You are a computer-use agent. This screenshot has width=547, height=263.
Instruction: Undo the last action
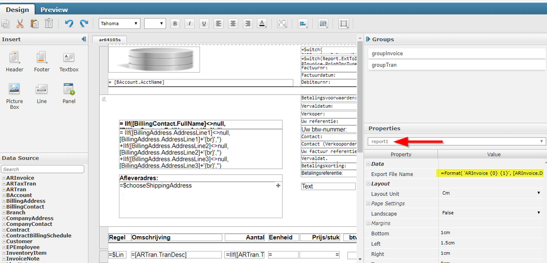tap(70, 24)
